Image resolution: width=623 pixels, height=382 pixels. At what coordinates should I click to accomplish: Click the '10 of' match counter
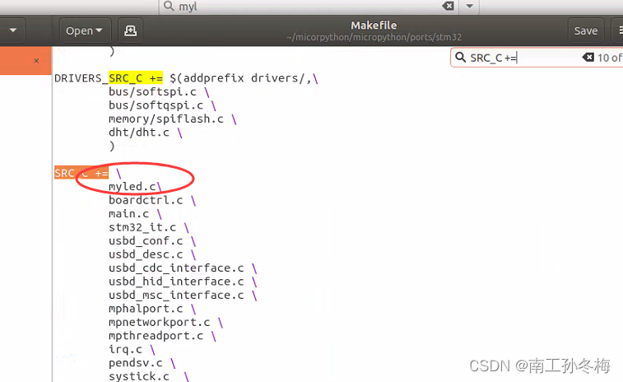(609, 58)
